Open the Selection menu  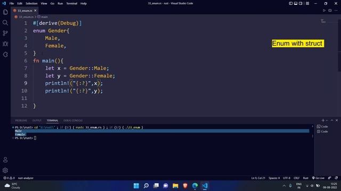tap(31, 4)
